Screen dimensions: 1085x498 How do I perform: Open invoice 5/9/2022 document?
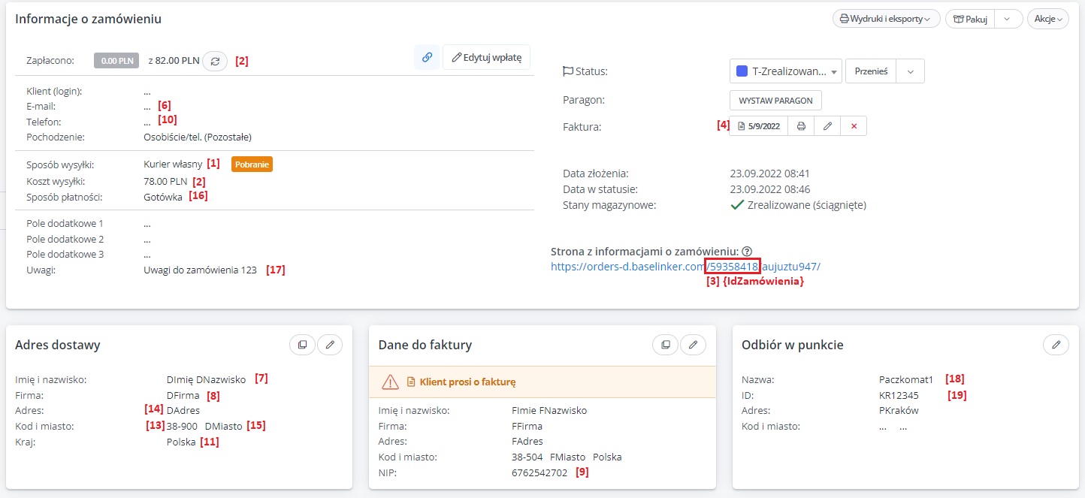(x=759, y=126)
